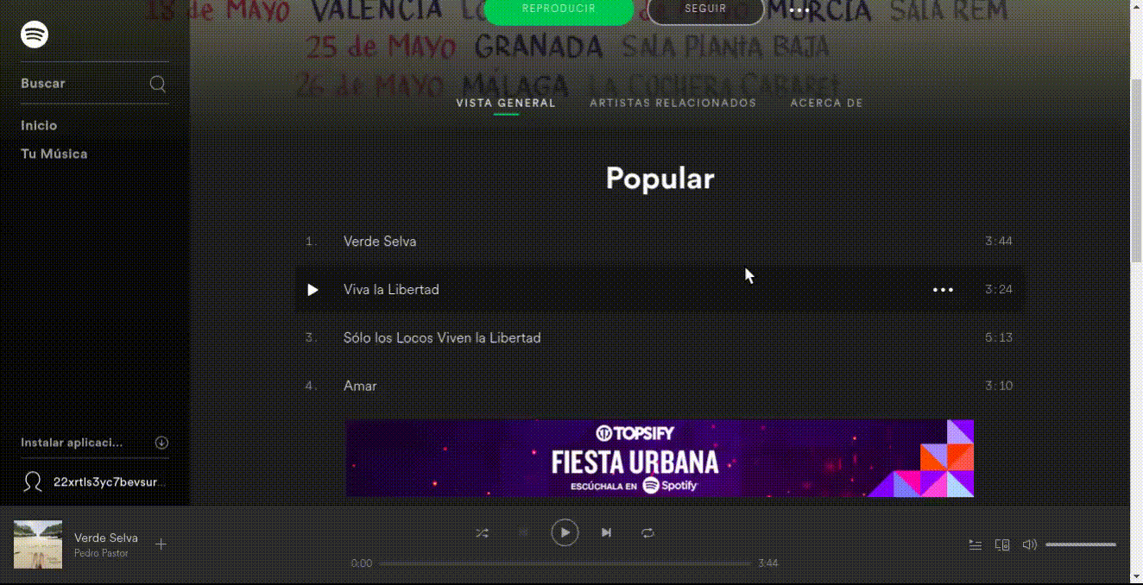Skip to the next track
The width and height of the screenshot is (1143, 585).
(606, 533)
